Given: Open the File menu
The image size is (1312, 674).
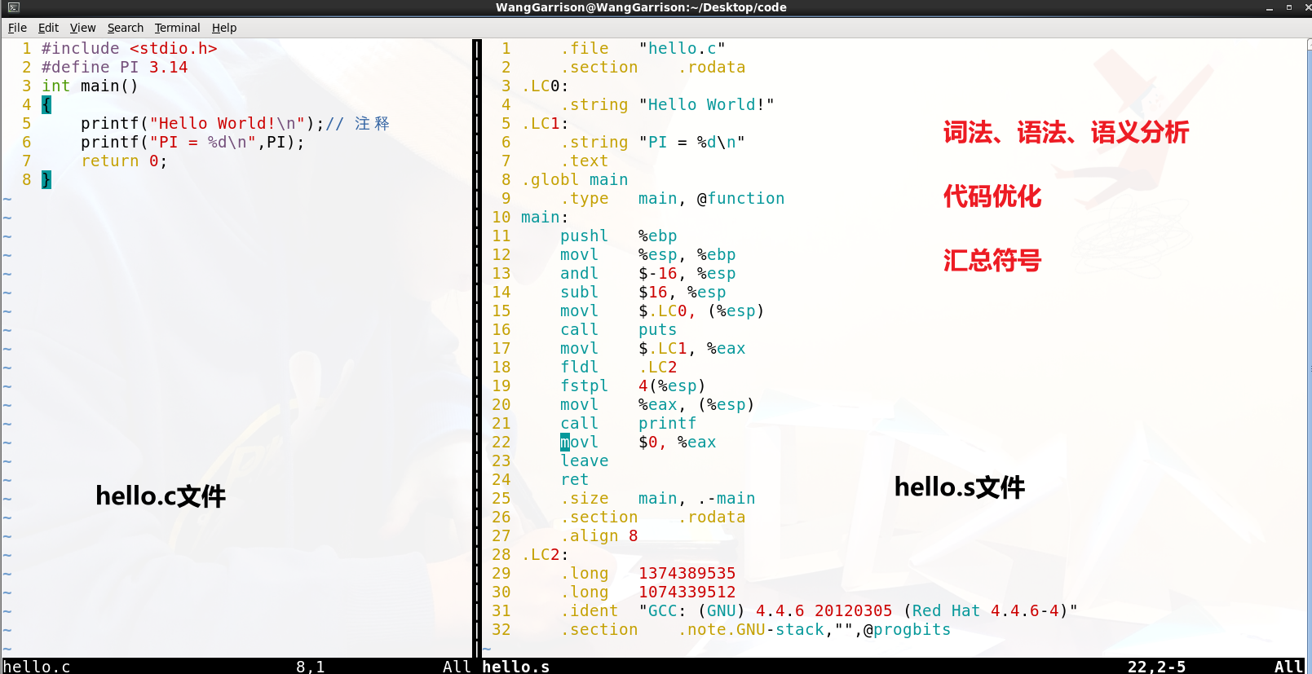Looking at the screenshot, I should pyautogui.click(x=17, y=28).
